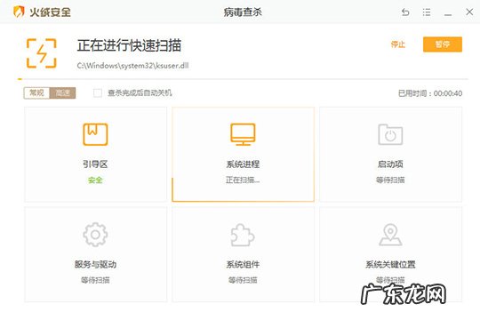Click the 系统组件 label
Viewport: 480px width, 320px height.
[x=243, y=264]
